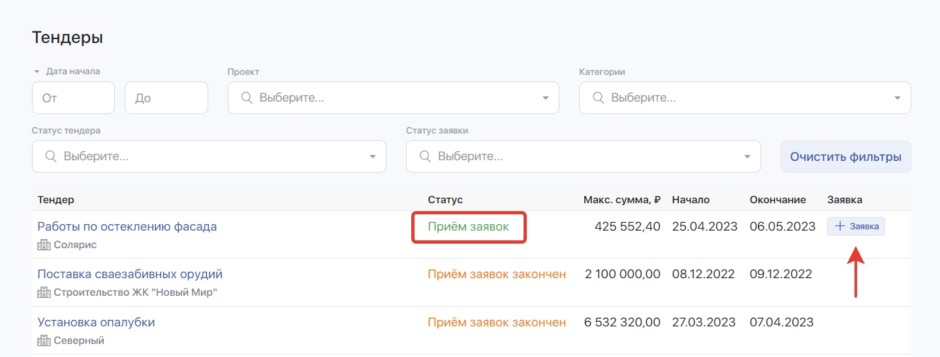Open tender Поставка сваезабивных орудий

point(130,274)
